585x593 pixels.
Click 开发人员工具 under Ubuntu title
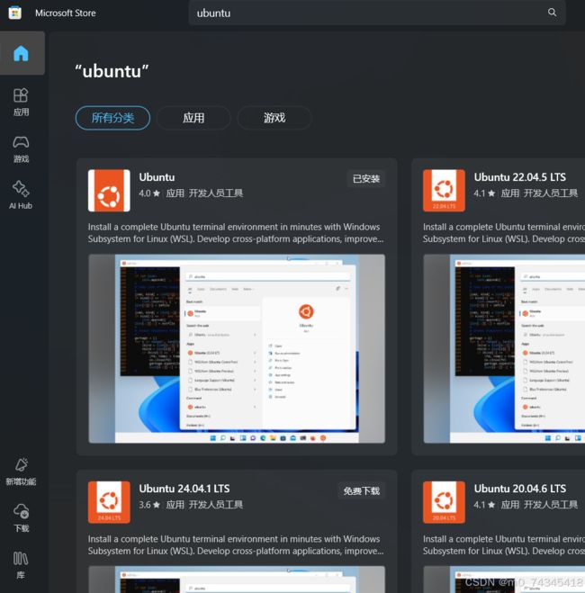click(215, 193)
